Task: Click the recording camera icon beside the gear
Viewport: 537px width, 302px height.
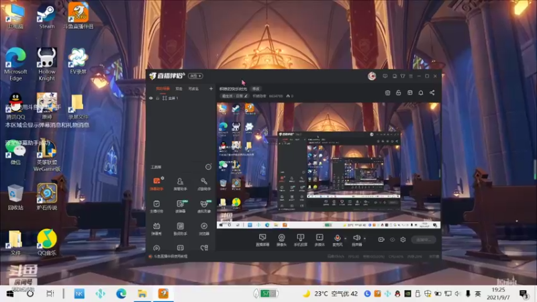Action: point(381,240)
